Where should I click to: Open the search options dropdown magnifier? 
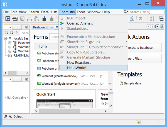[126, 12]
